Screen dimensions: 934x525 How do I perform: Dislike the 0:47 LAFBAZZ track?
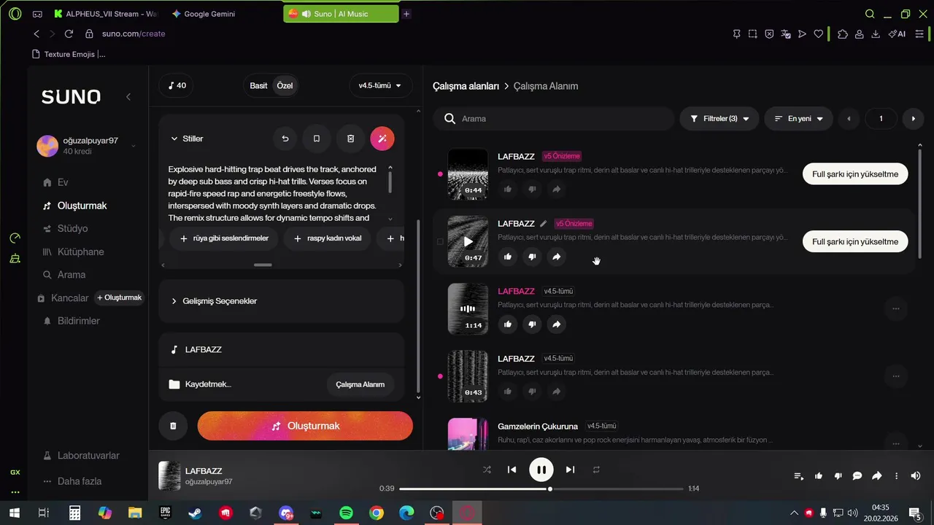click(x=532, y=257)
